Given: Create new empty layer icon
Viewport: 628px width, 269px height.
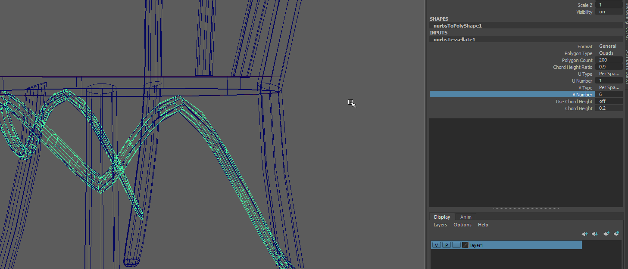Looking at the screenshot, I should coord(606,234).
